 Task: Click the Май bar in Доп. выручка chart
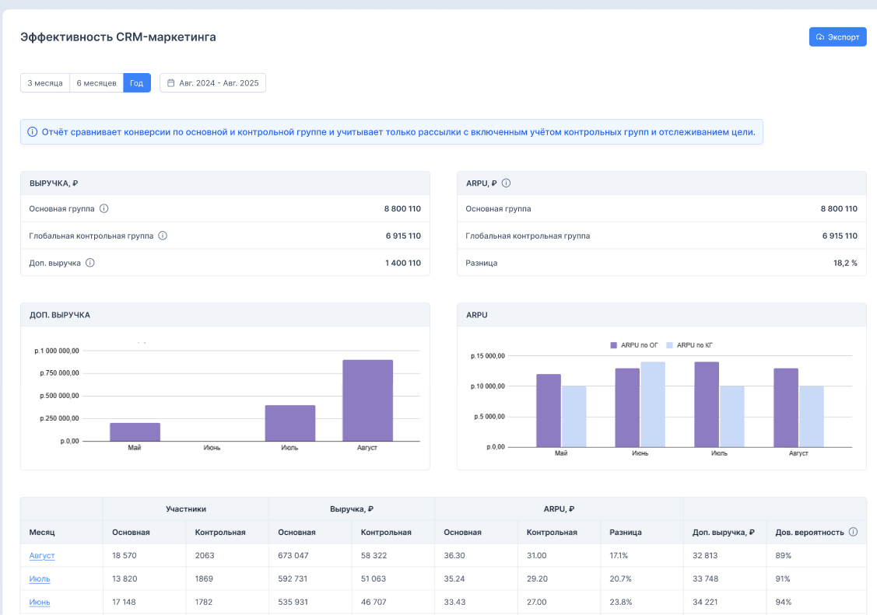135,432
